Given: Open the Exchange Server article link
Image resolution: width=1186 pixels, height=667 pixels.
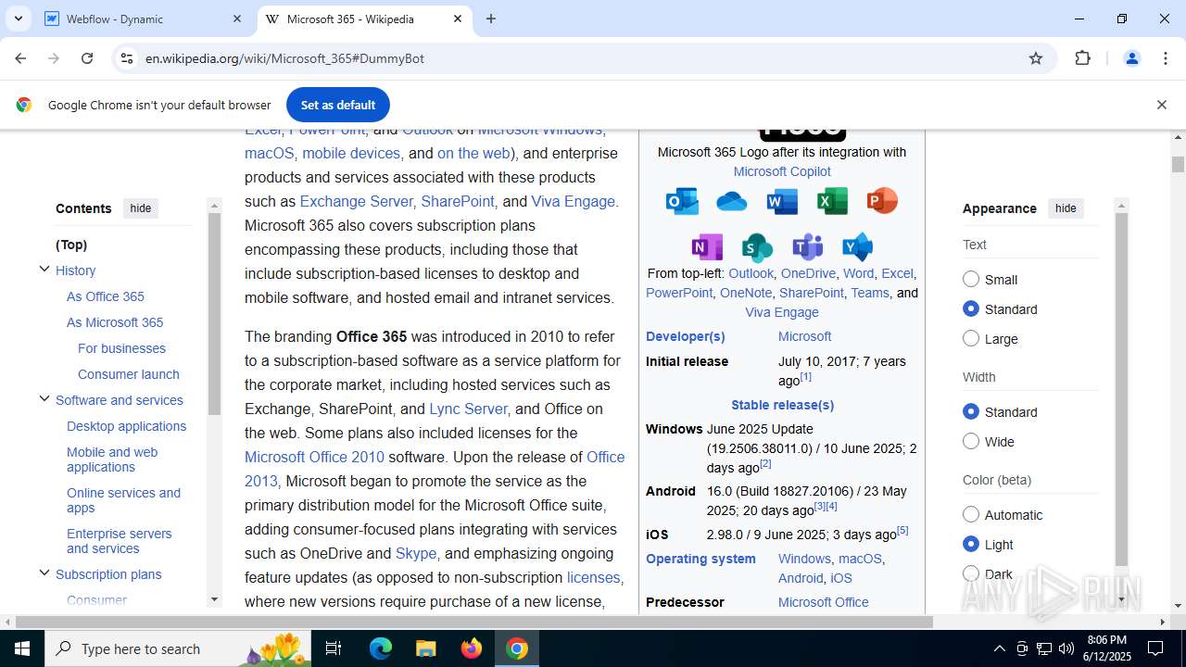Looking at the screenshot, I should point(356,201).
